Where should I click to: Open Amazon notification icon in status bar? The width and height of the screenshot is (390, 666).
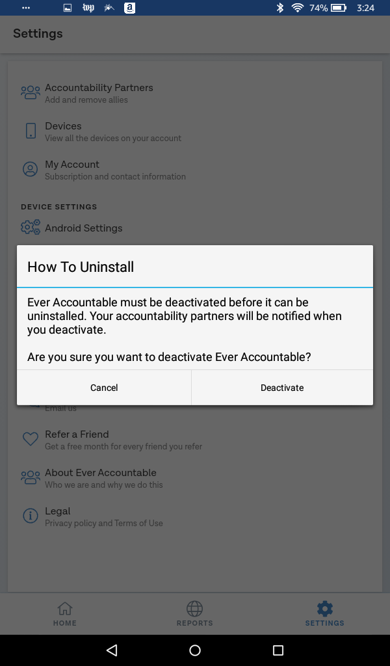pos(129,8)
